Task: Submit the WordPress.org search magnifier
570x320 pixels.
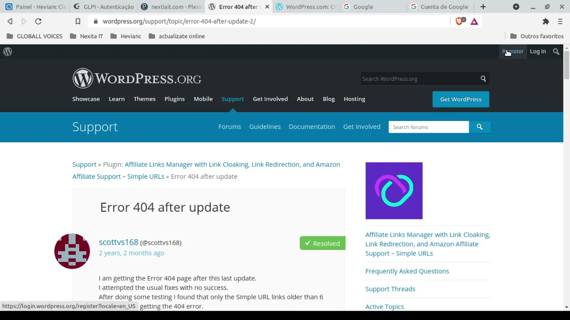Action: (483, 79)
